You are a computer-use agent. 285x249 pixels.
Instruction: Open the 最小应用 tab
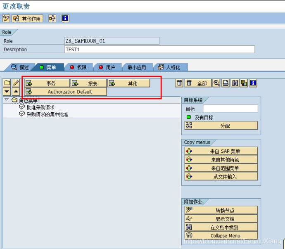click(x=137, y=67)
